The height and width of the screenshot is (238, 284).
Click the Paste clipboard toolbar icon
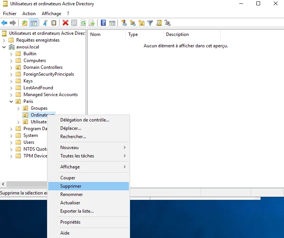[54, 23]
